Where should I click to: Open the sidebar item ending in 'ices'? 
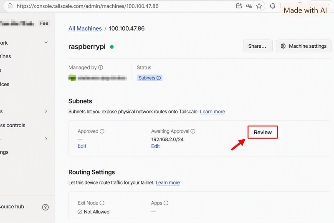coord(5,84)
